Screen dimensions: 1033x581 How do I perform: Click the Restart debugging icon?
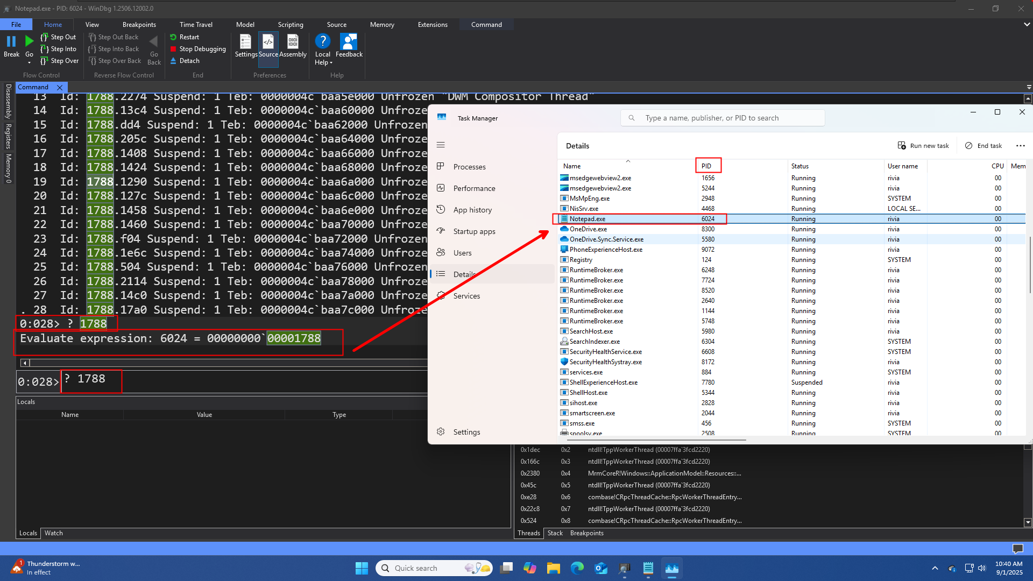(173, 37)
